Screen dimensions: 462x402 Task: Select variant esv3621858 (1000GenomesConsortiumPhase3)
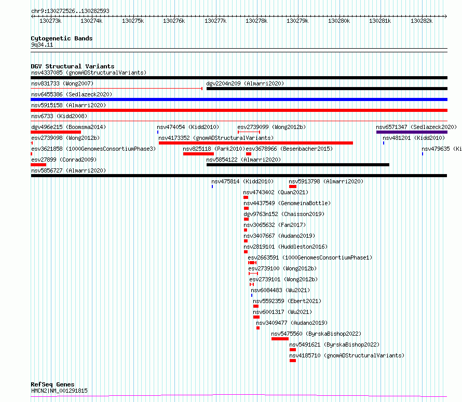[x=93, y=149]
